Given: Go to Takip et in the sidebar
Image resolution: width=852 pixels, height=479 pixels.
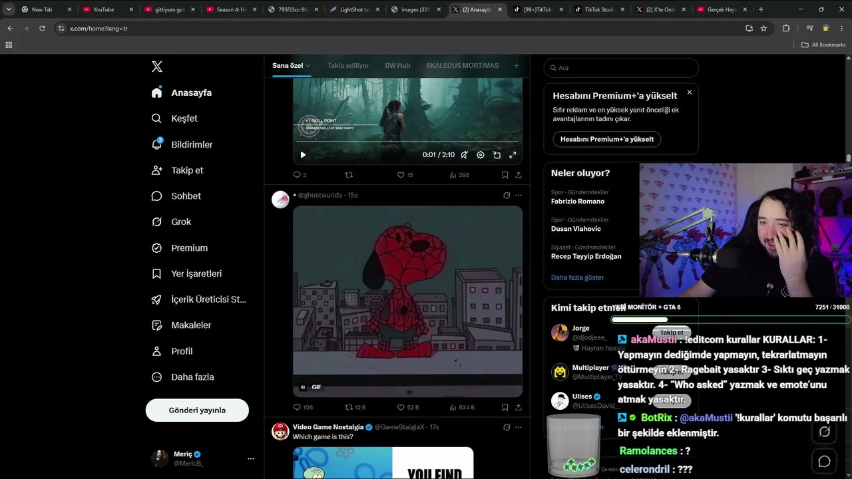Looking at the screenshot, I should (178, 170).
